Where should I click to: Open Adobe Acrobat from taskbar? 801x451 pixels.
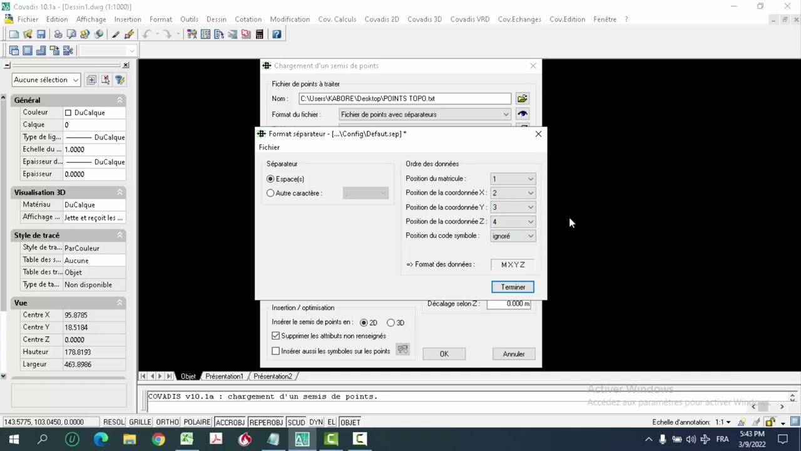(x=216, y=440)
